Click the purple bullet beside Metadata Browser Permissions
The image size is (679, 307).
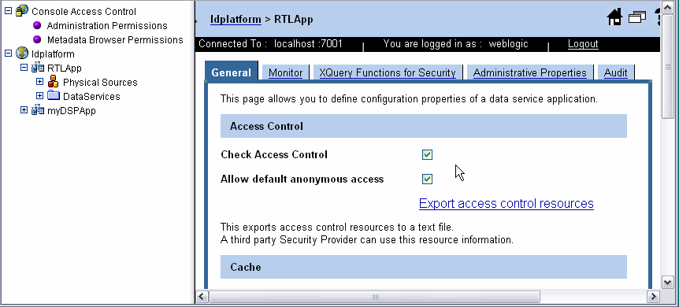37,39
